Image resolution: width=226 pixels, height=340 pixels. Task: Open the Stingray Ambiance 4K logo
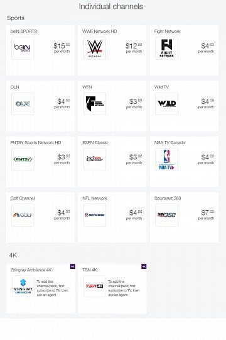tap(23, 286)
